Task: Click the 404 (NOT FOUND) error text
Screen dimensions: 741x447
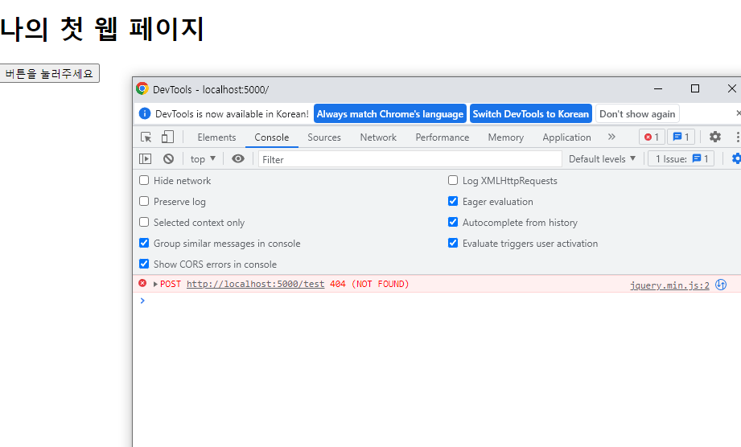Action: pos(369,284)
